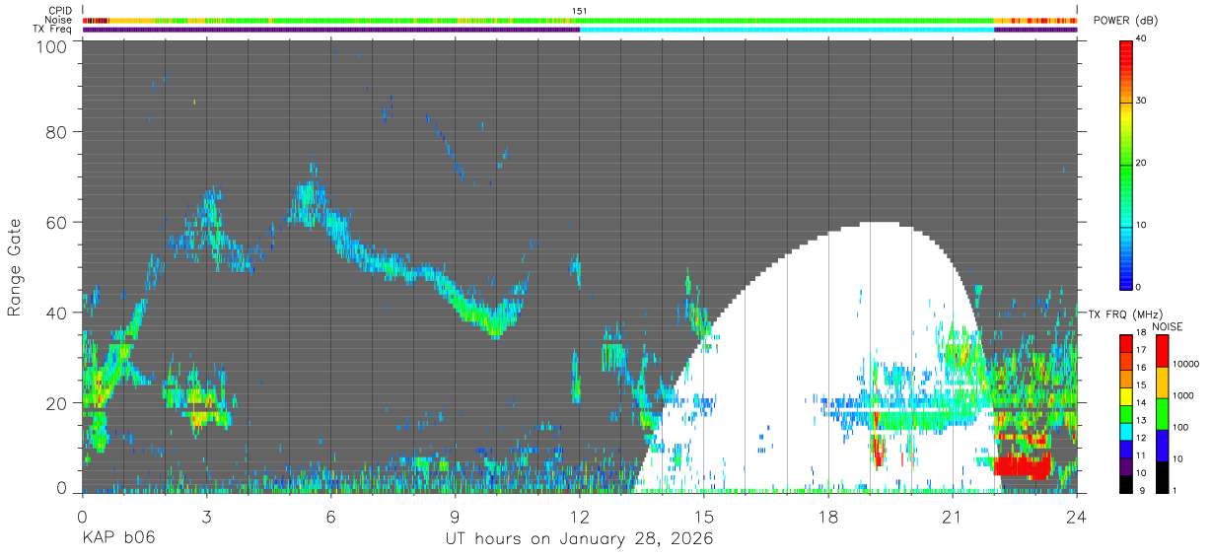
Task: Click the x-axis tick label '9'
Action: click(455, 516)
